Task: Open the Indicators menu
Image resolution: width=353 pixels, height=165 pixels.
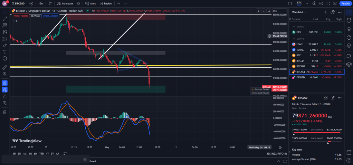Action: pos(65,3)
